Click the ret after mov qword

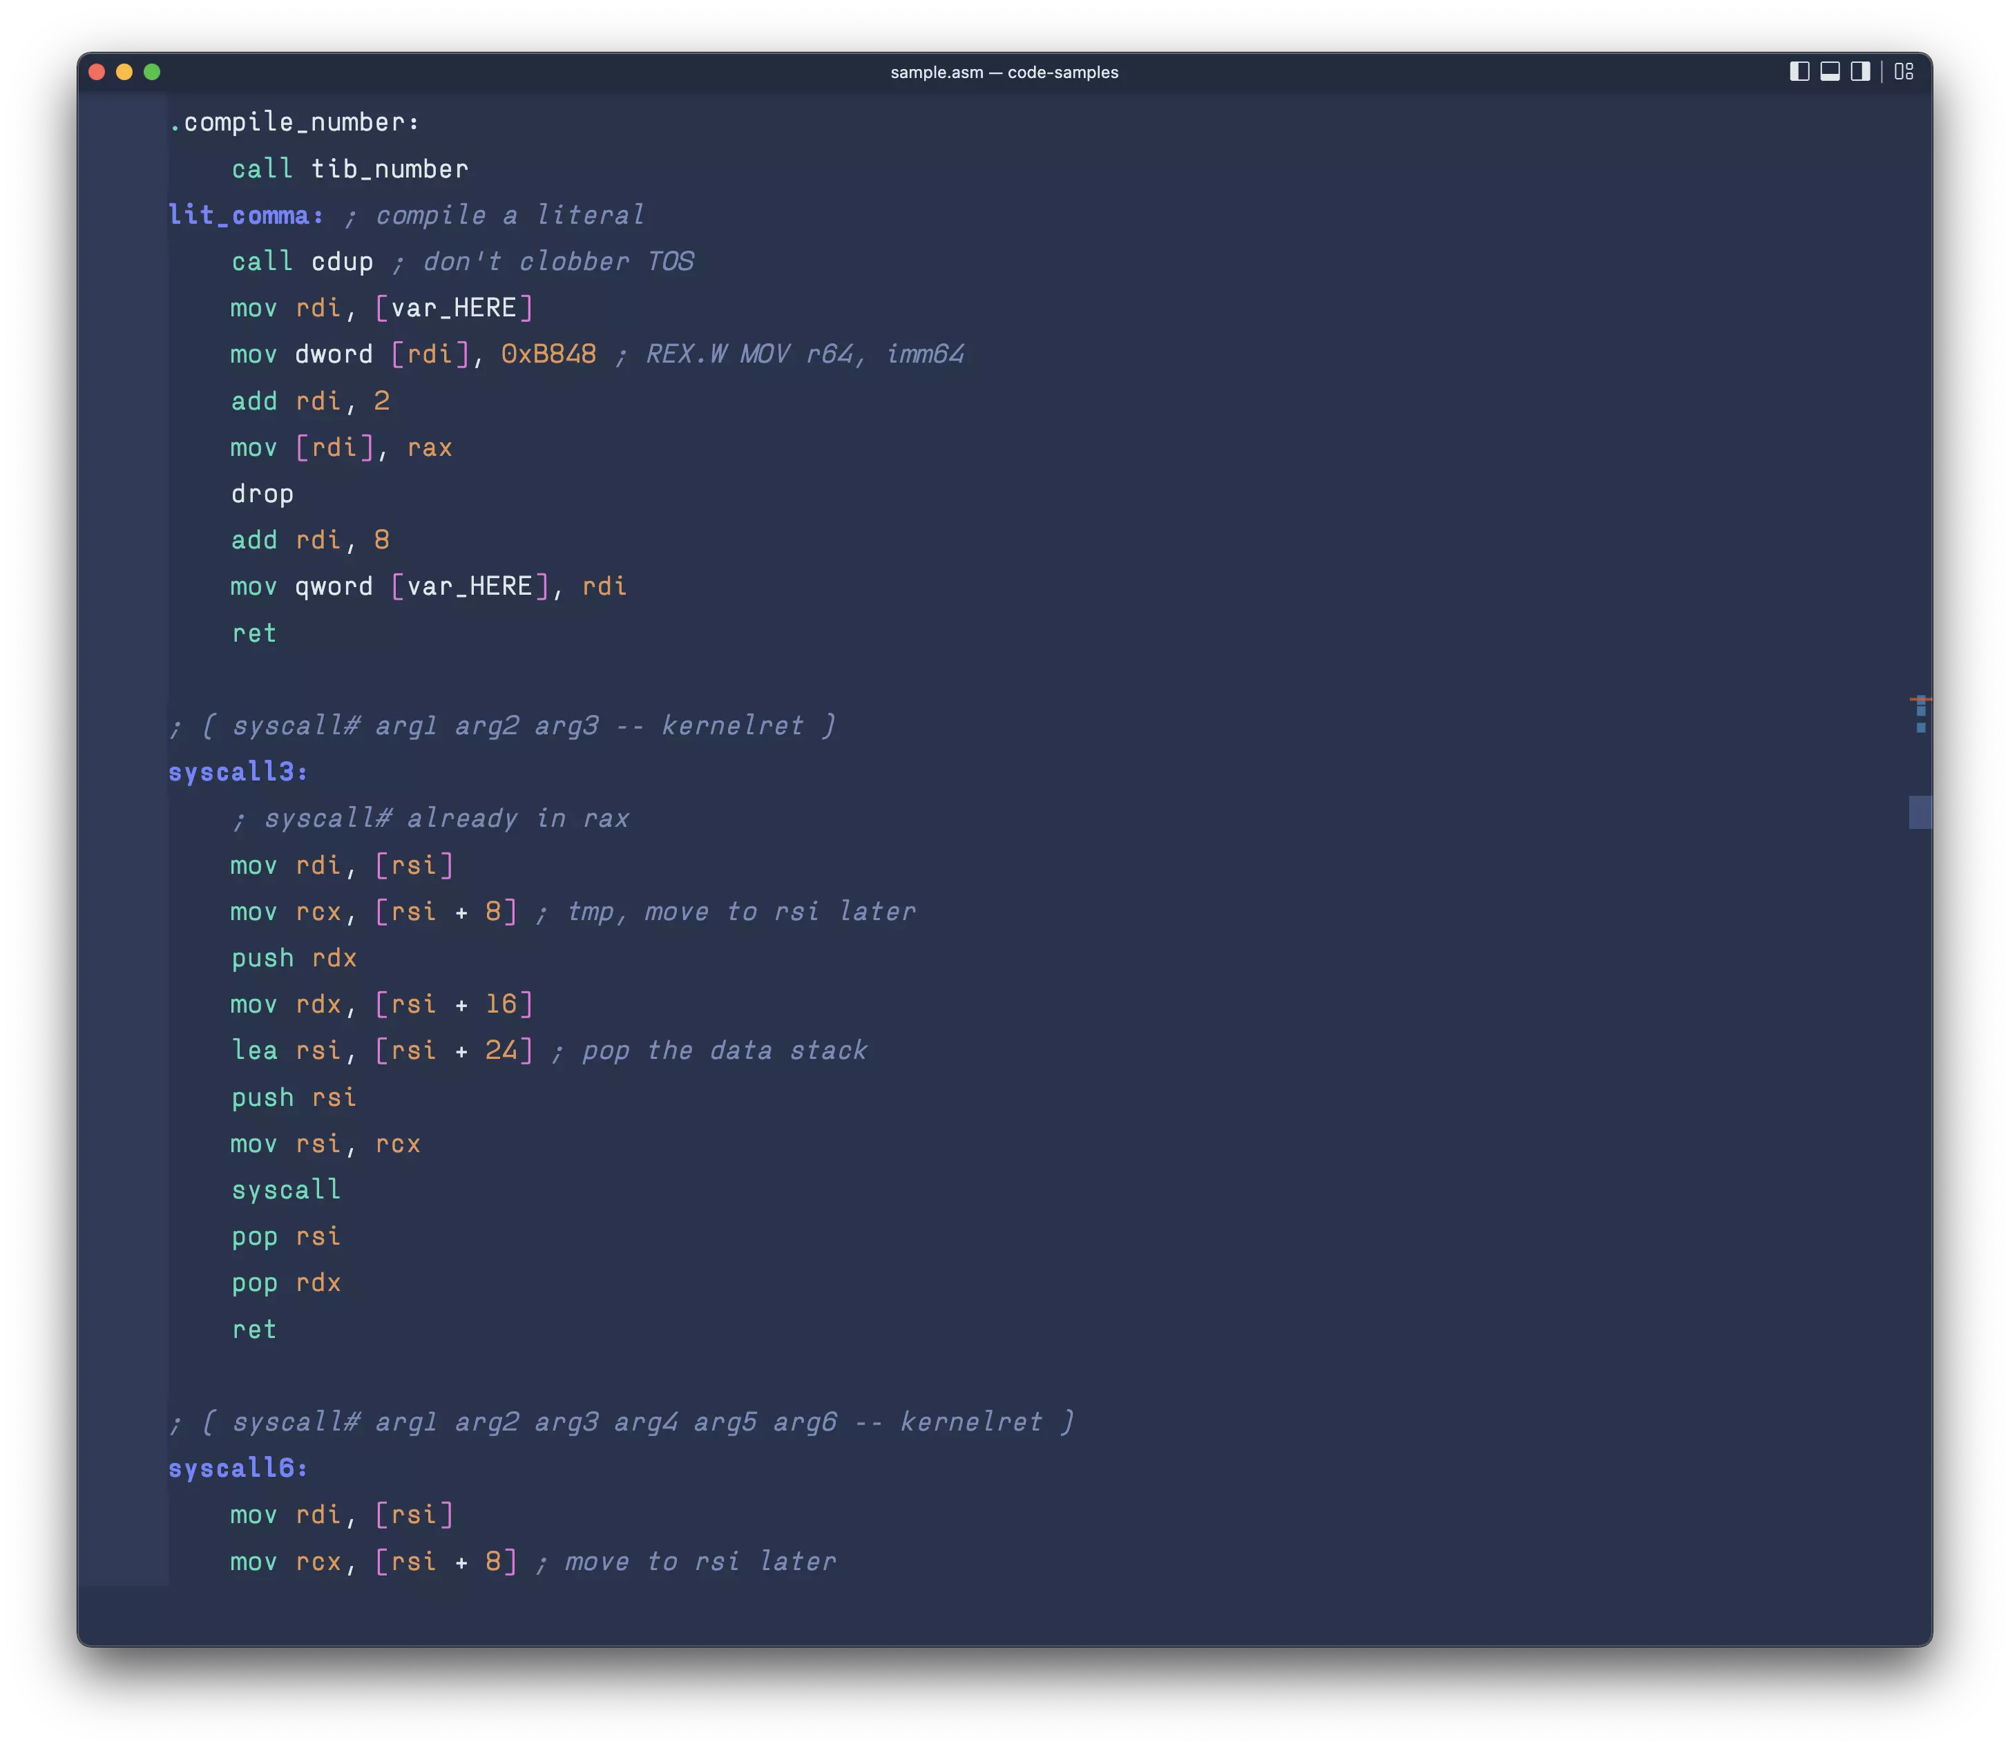click(255, 633)
